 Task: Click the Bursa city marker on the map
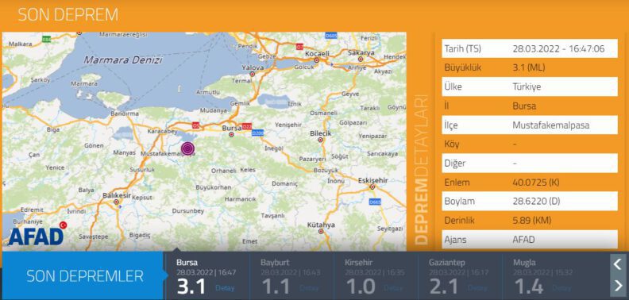tap(231, 134)
